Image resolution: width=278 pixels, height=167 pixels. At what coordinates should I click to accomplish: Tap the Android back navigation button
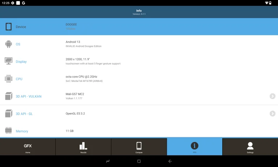pyautogui.click(x=170, y=161)
